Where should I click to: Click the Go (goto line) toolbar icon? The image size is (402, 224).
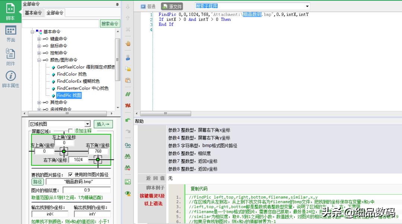coord(128,145)
